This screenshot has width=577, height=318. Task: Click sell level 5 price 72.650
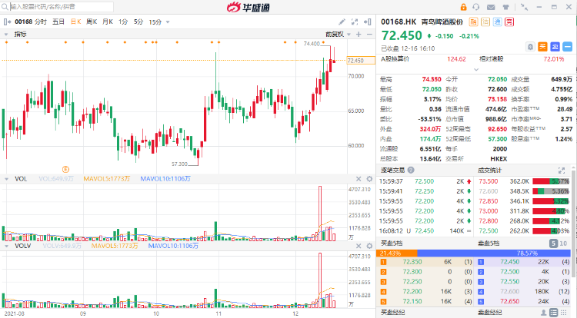click(509, 301)
